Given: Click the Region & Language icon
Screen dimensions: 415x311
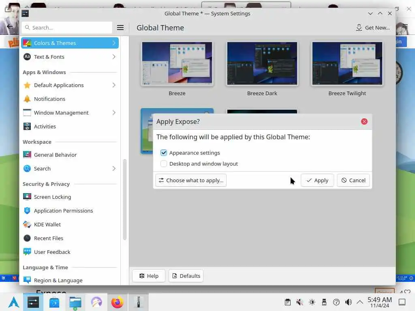Looking at the screenshot, I should [x=27, y=280].
